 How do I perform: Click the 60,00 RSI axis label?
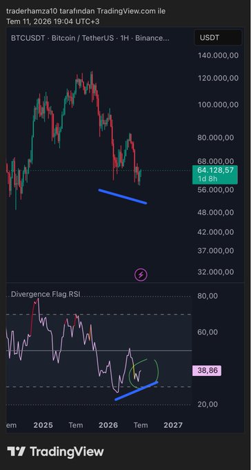tap(208, 332)
